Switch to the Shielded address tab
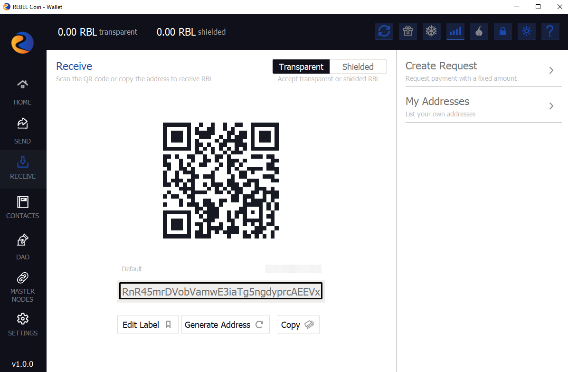The height and width of the screenshot is (372, 568). click(358, 67)
